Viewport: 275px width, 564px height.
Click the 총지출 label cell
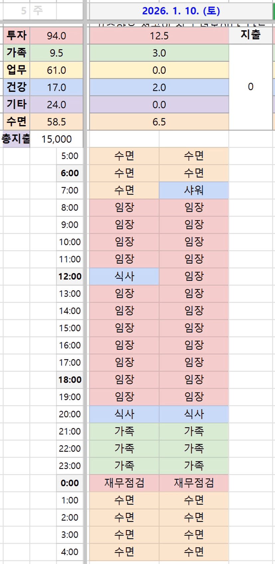click(x=16, y=139)
